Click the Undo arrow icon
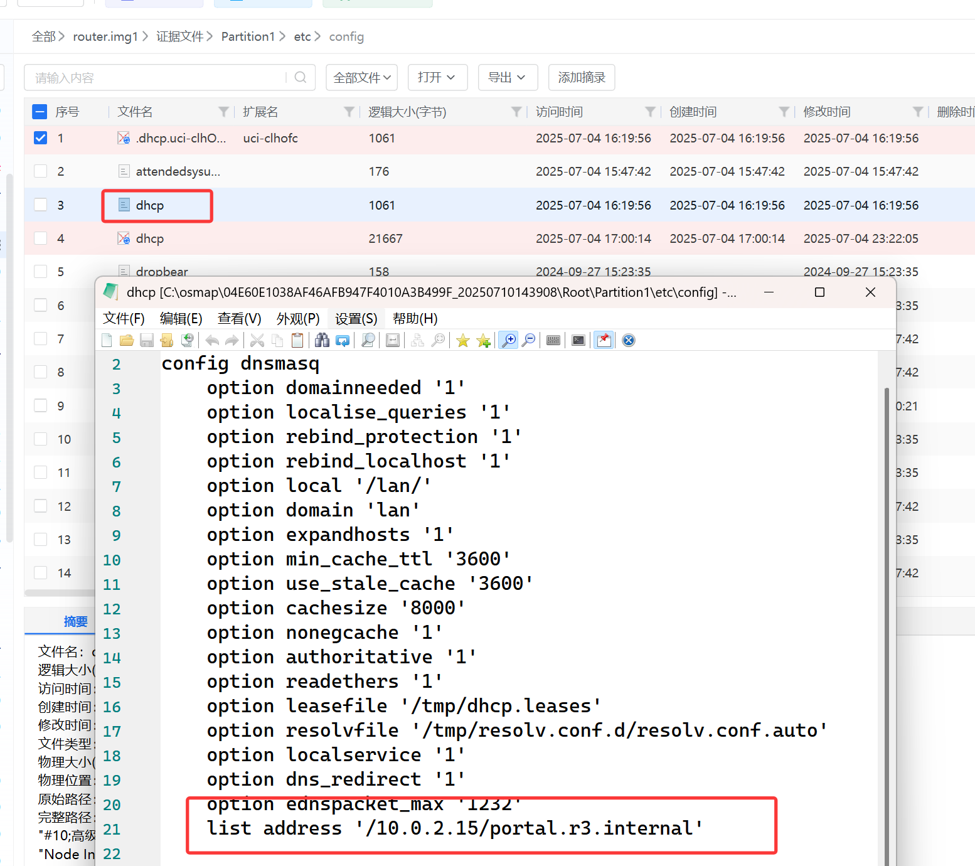This screenshot has height=866, width=975. (212, 340)
